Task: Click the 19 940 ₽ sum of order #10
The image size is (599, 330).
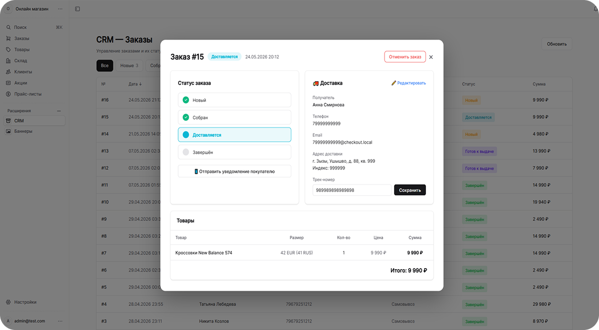Action: tap(542, 202)
